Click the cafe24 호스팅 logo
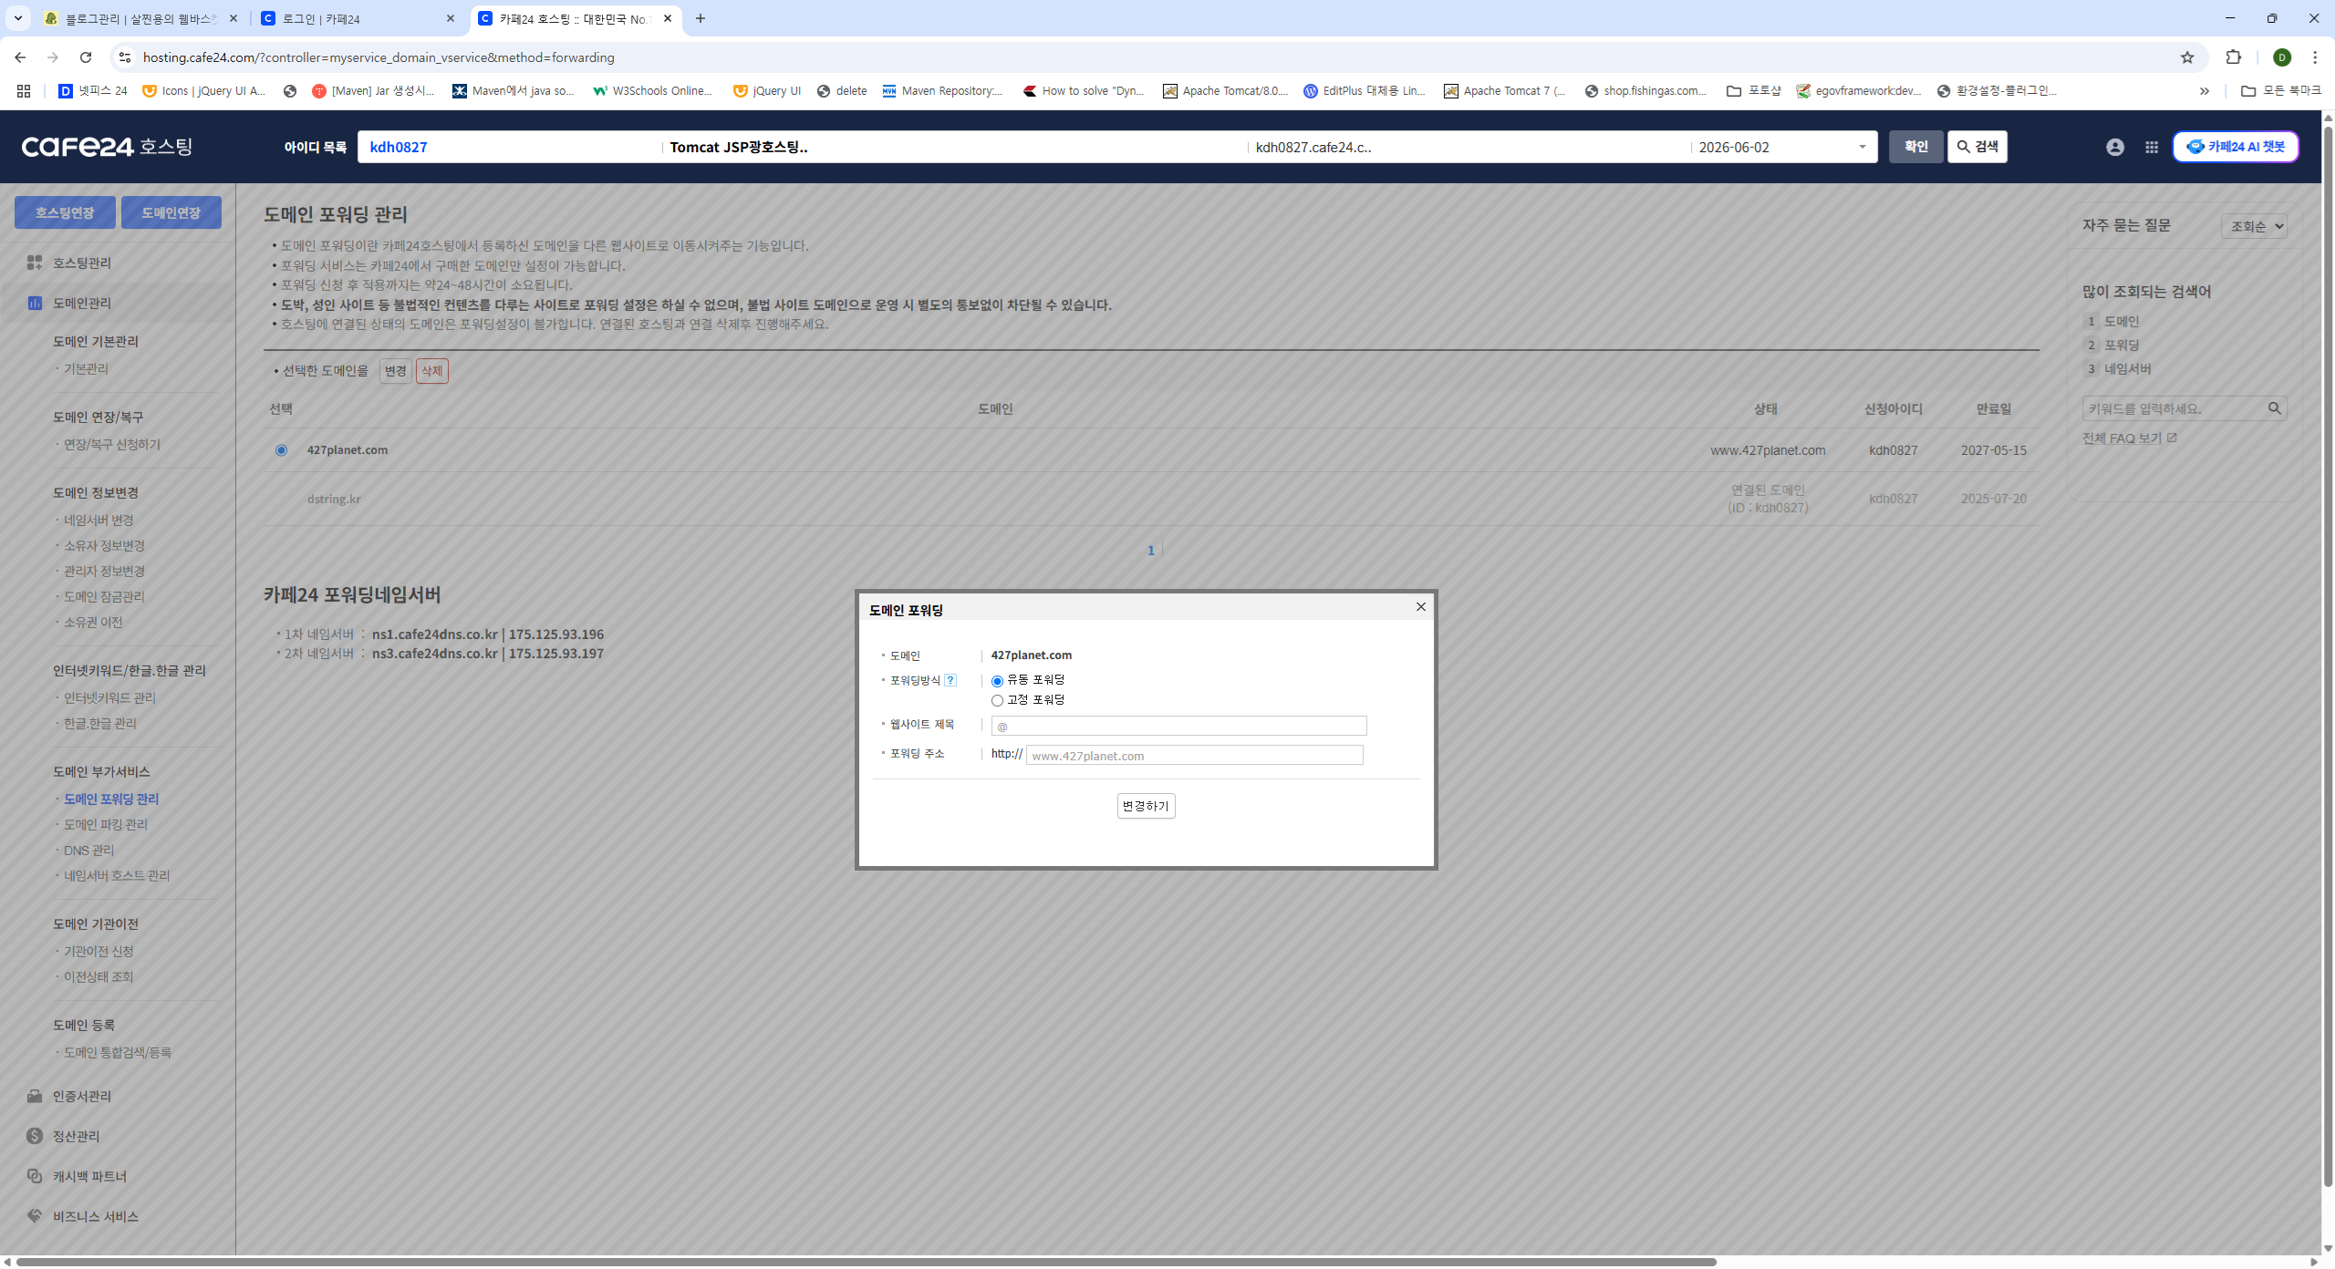The width and height of the screenshot is (2335, 1269). (107, 147)
